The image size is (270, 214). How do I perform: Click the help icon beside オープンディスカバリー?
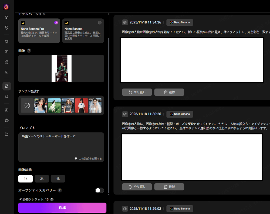pyautogui.click(x=59, y=191)
